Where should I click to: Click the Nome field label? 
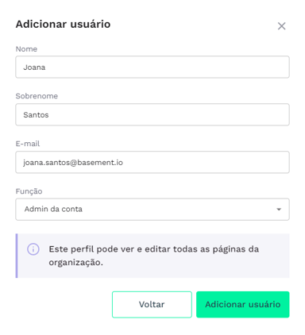pyautogui.click(x=26, y=49)
